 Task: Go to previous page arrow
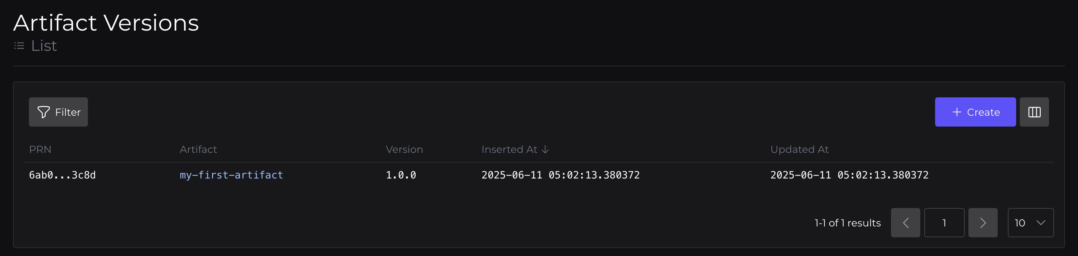(x=905, y=223)
